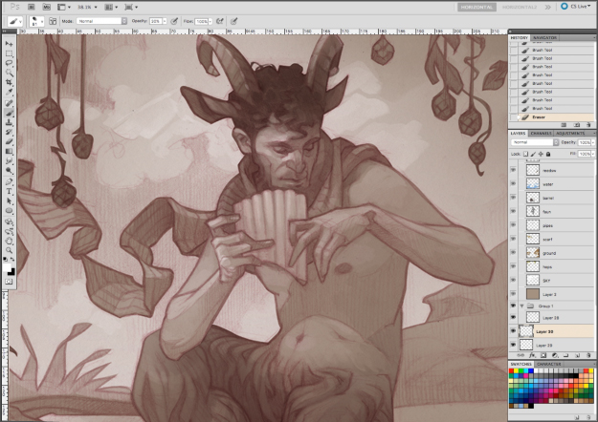The height and width of the screenshot is (422, 598).
Task: Select the Path Selection tool
Action: [9, 200]
